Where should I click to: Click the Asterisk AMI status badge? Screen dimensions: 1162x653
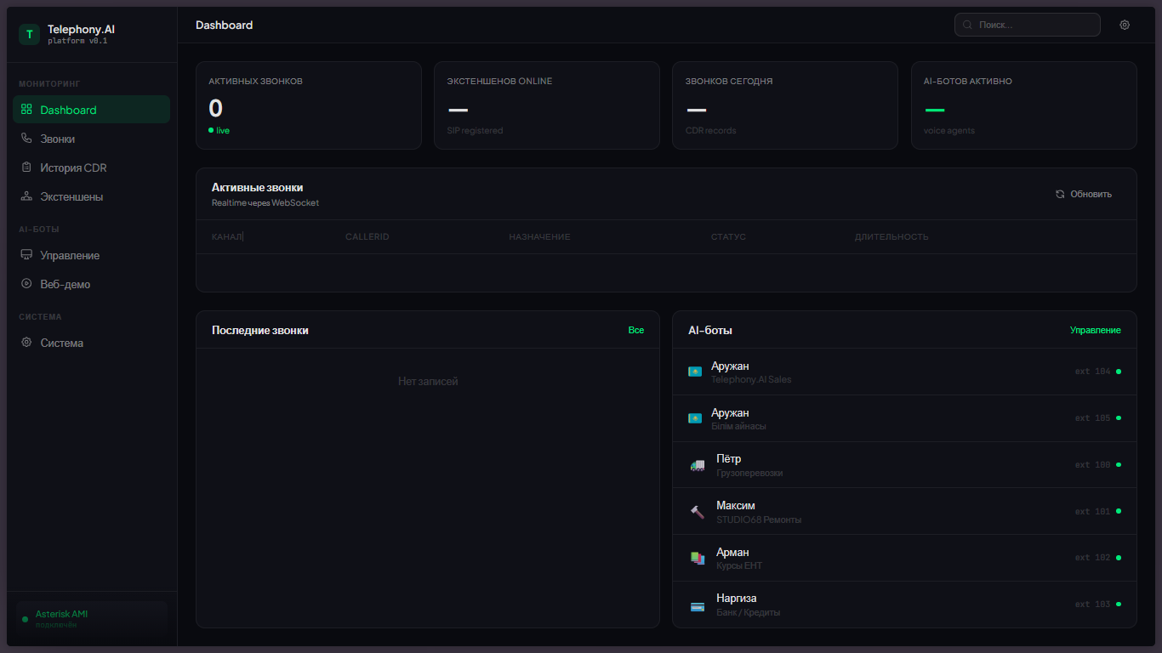[x=91, y=618]
